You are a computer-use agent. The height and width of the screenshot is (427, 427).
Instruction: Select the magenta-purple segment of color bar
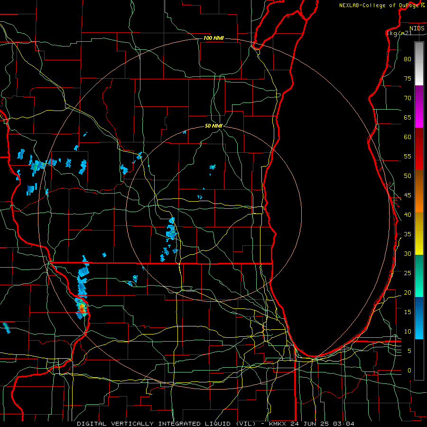pos(419,106)
